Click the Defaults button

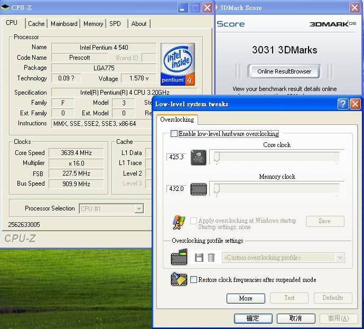pyautogui.click(x=333, y=298)
